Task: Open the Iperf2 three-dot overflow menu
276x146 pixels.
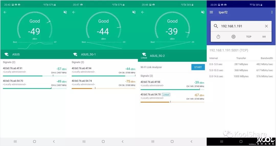Action: [x=272, y=12]
